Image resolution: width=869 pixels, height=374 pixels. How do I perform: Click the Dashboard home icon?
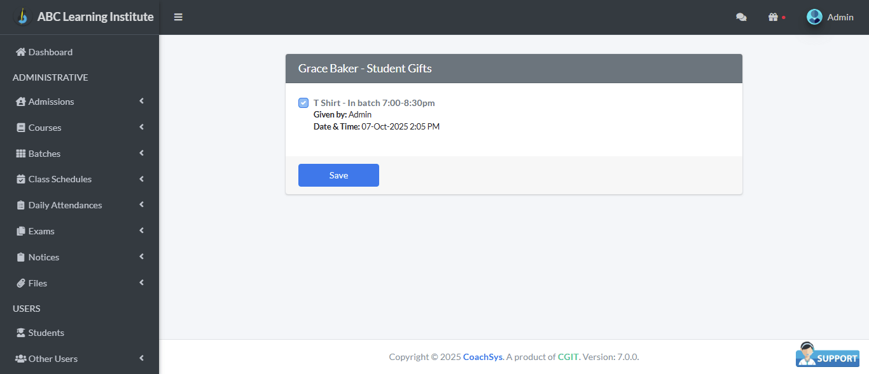[21, 52]
